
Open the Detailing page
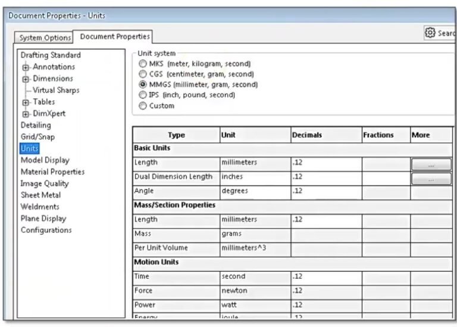tap(36, 125)
